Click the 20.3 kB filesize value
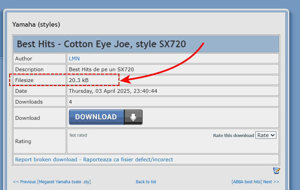This screenshot has height=190, width=300. 79,80
